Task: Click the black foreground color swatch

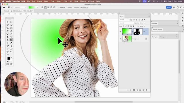Action: click(9, 58)
